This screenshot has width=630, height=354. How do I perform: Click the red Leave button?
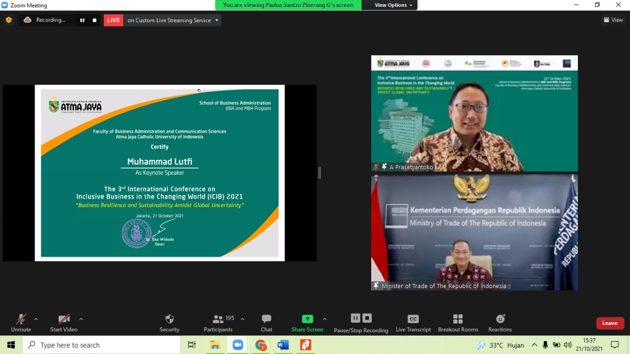(x=610, y=323)
